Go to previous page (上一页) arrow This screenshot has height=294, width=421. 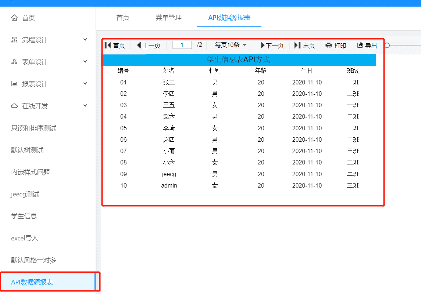tap(139, 45)
